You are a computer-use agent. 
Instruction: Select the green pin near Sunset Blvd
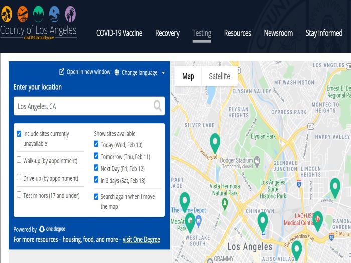click(x=215, y=143)
